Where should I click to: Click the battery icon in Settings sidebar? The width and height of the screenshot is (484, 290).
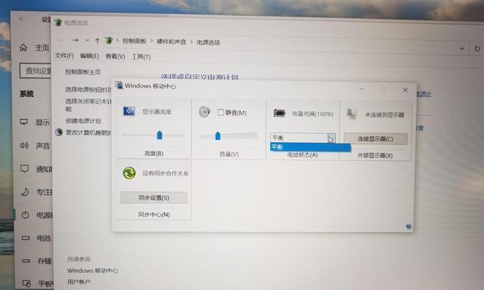click(x=25, y=239)
